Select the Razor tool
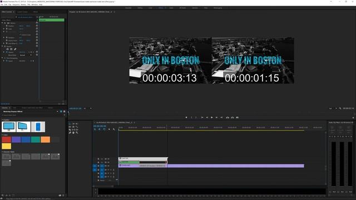Image resolution: width=356 pixels, height=200 pixels. coord(70,129)
